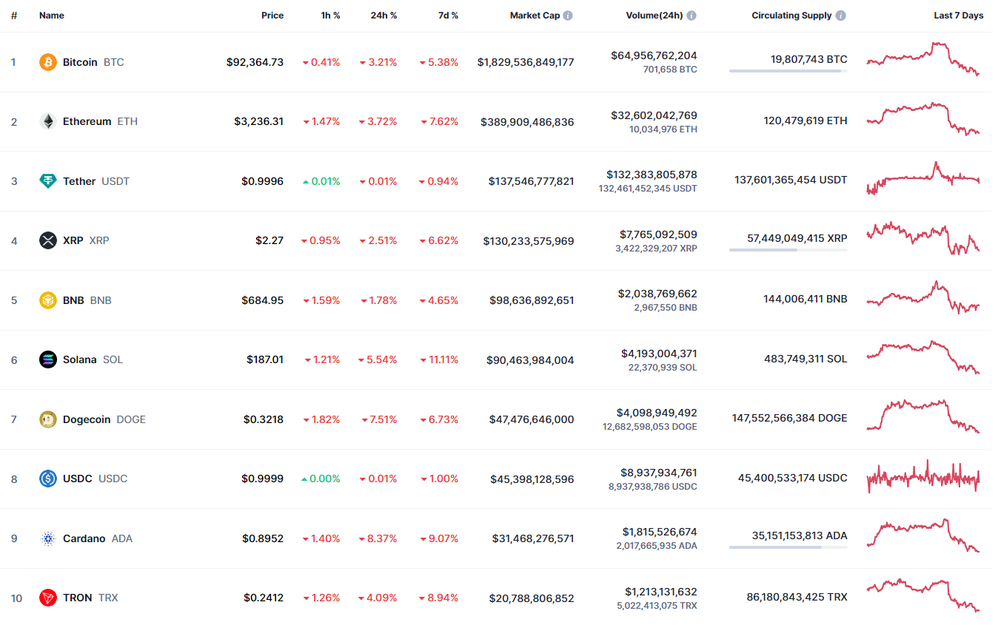Click the Dogecoin logo icon

pyautogui.click(x=48, y=419)
